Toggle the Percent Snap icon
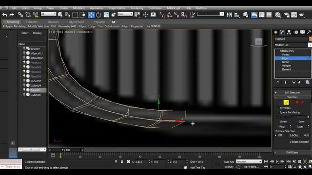 click(176, 15)
